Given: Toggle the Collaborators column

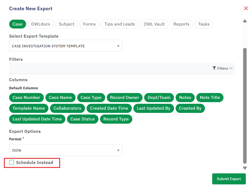Looking at the screenshot, I should point(67,108).
